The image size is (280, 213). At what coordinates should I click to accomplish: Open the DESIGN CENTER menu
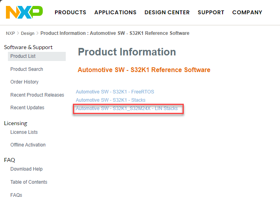pos(167,13)
